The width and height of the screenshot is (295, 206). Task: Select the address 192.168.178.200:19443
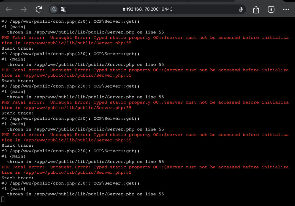pos(149,9)
